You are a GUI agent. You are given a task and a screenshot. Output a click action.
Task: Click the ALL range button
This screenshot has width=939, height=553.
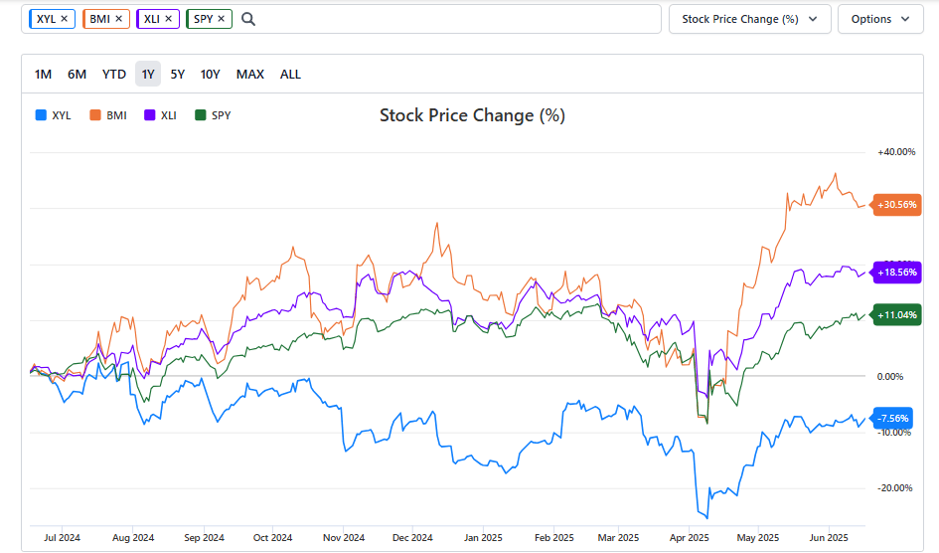(x=290, y=75)
